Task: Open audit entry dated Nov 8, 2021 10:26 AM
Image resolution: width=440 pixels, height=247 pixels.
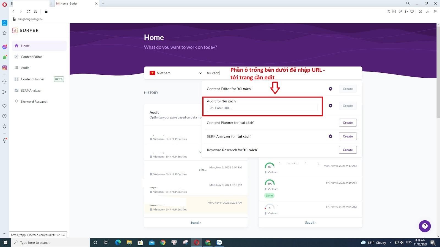Action: pyautogui.click(x=196, y=204)
